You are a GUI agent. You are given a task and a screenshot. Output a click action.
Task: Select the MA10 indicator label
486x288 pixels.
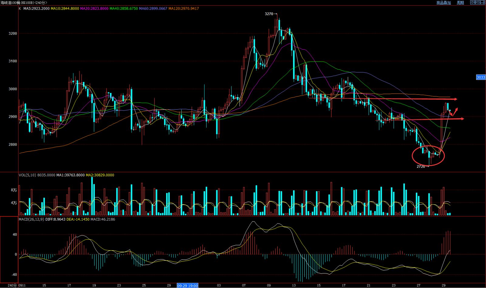[x=65, y=8]
